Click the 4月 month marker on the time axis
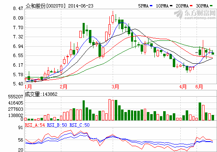The height and width of the screenshot is (152, 217). [x=183, y=87]
